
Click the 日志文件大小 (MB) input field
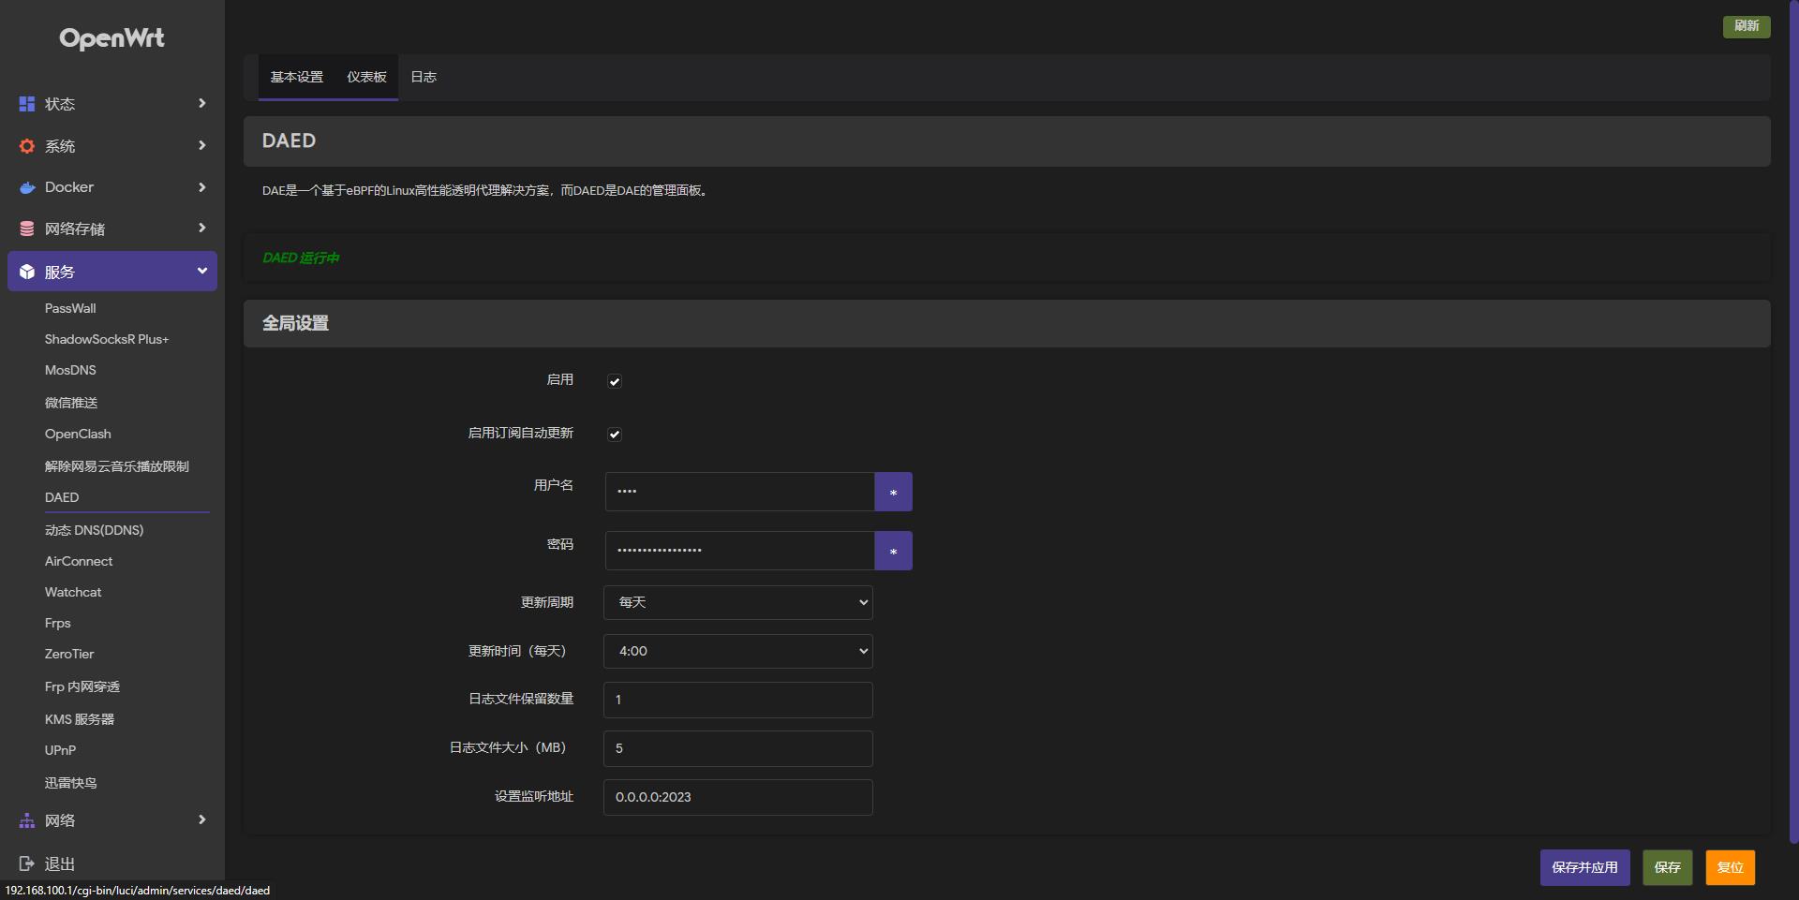(x=738, y=748)
